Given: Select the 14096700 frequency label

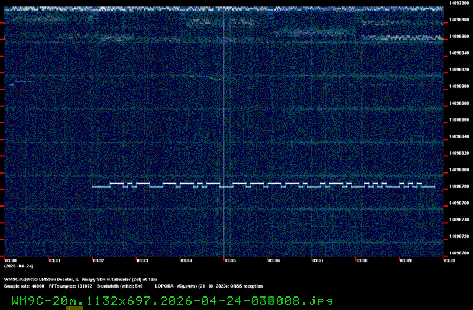Looking at the screenshot, I should click(459, 253).
